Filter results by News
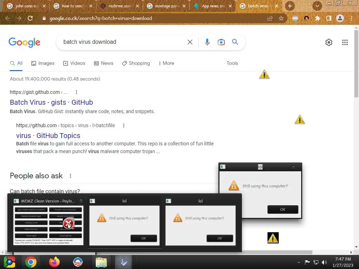This screenshot has width=359, height=269. tap(103, 63)
